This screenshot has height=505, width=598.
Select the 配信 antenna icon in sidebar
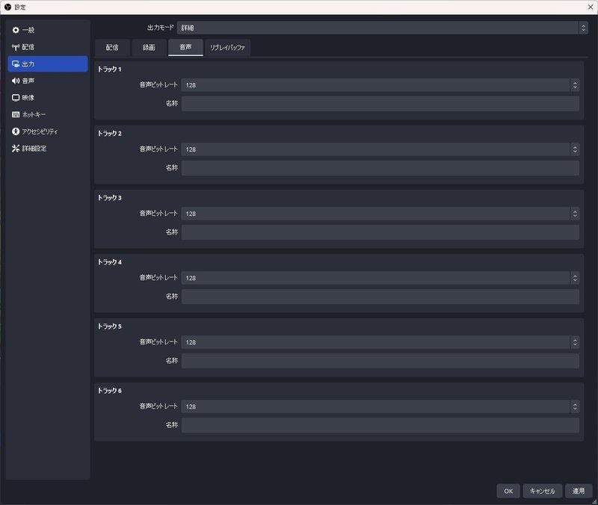click(16, 47)
